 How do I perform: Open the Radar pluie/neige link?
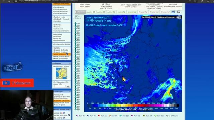coord(61,59)
